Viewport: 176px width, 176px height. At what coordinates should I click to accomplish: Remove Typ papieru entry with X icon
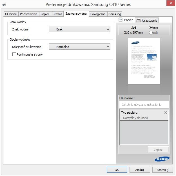[166, 113]
